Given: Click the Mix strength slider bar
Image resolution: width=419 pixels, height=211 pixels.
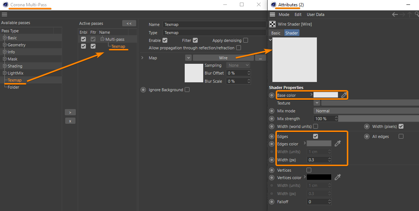Looking at the screenshot, I should point(379,119).
